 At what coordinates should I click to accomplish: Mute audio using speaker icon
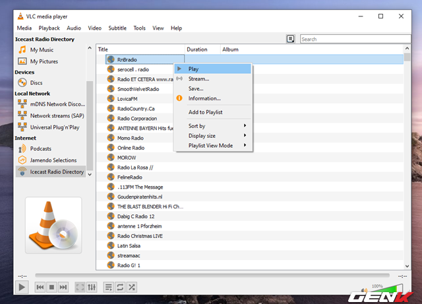coord(364,290)
